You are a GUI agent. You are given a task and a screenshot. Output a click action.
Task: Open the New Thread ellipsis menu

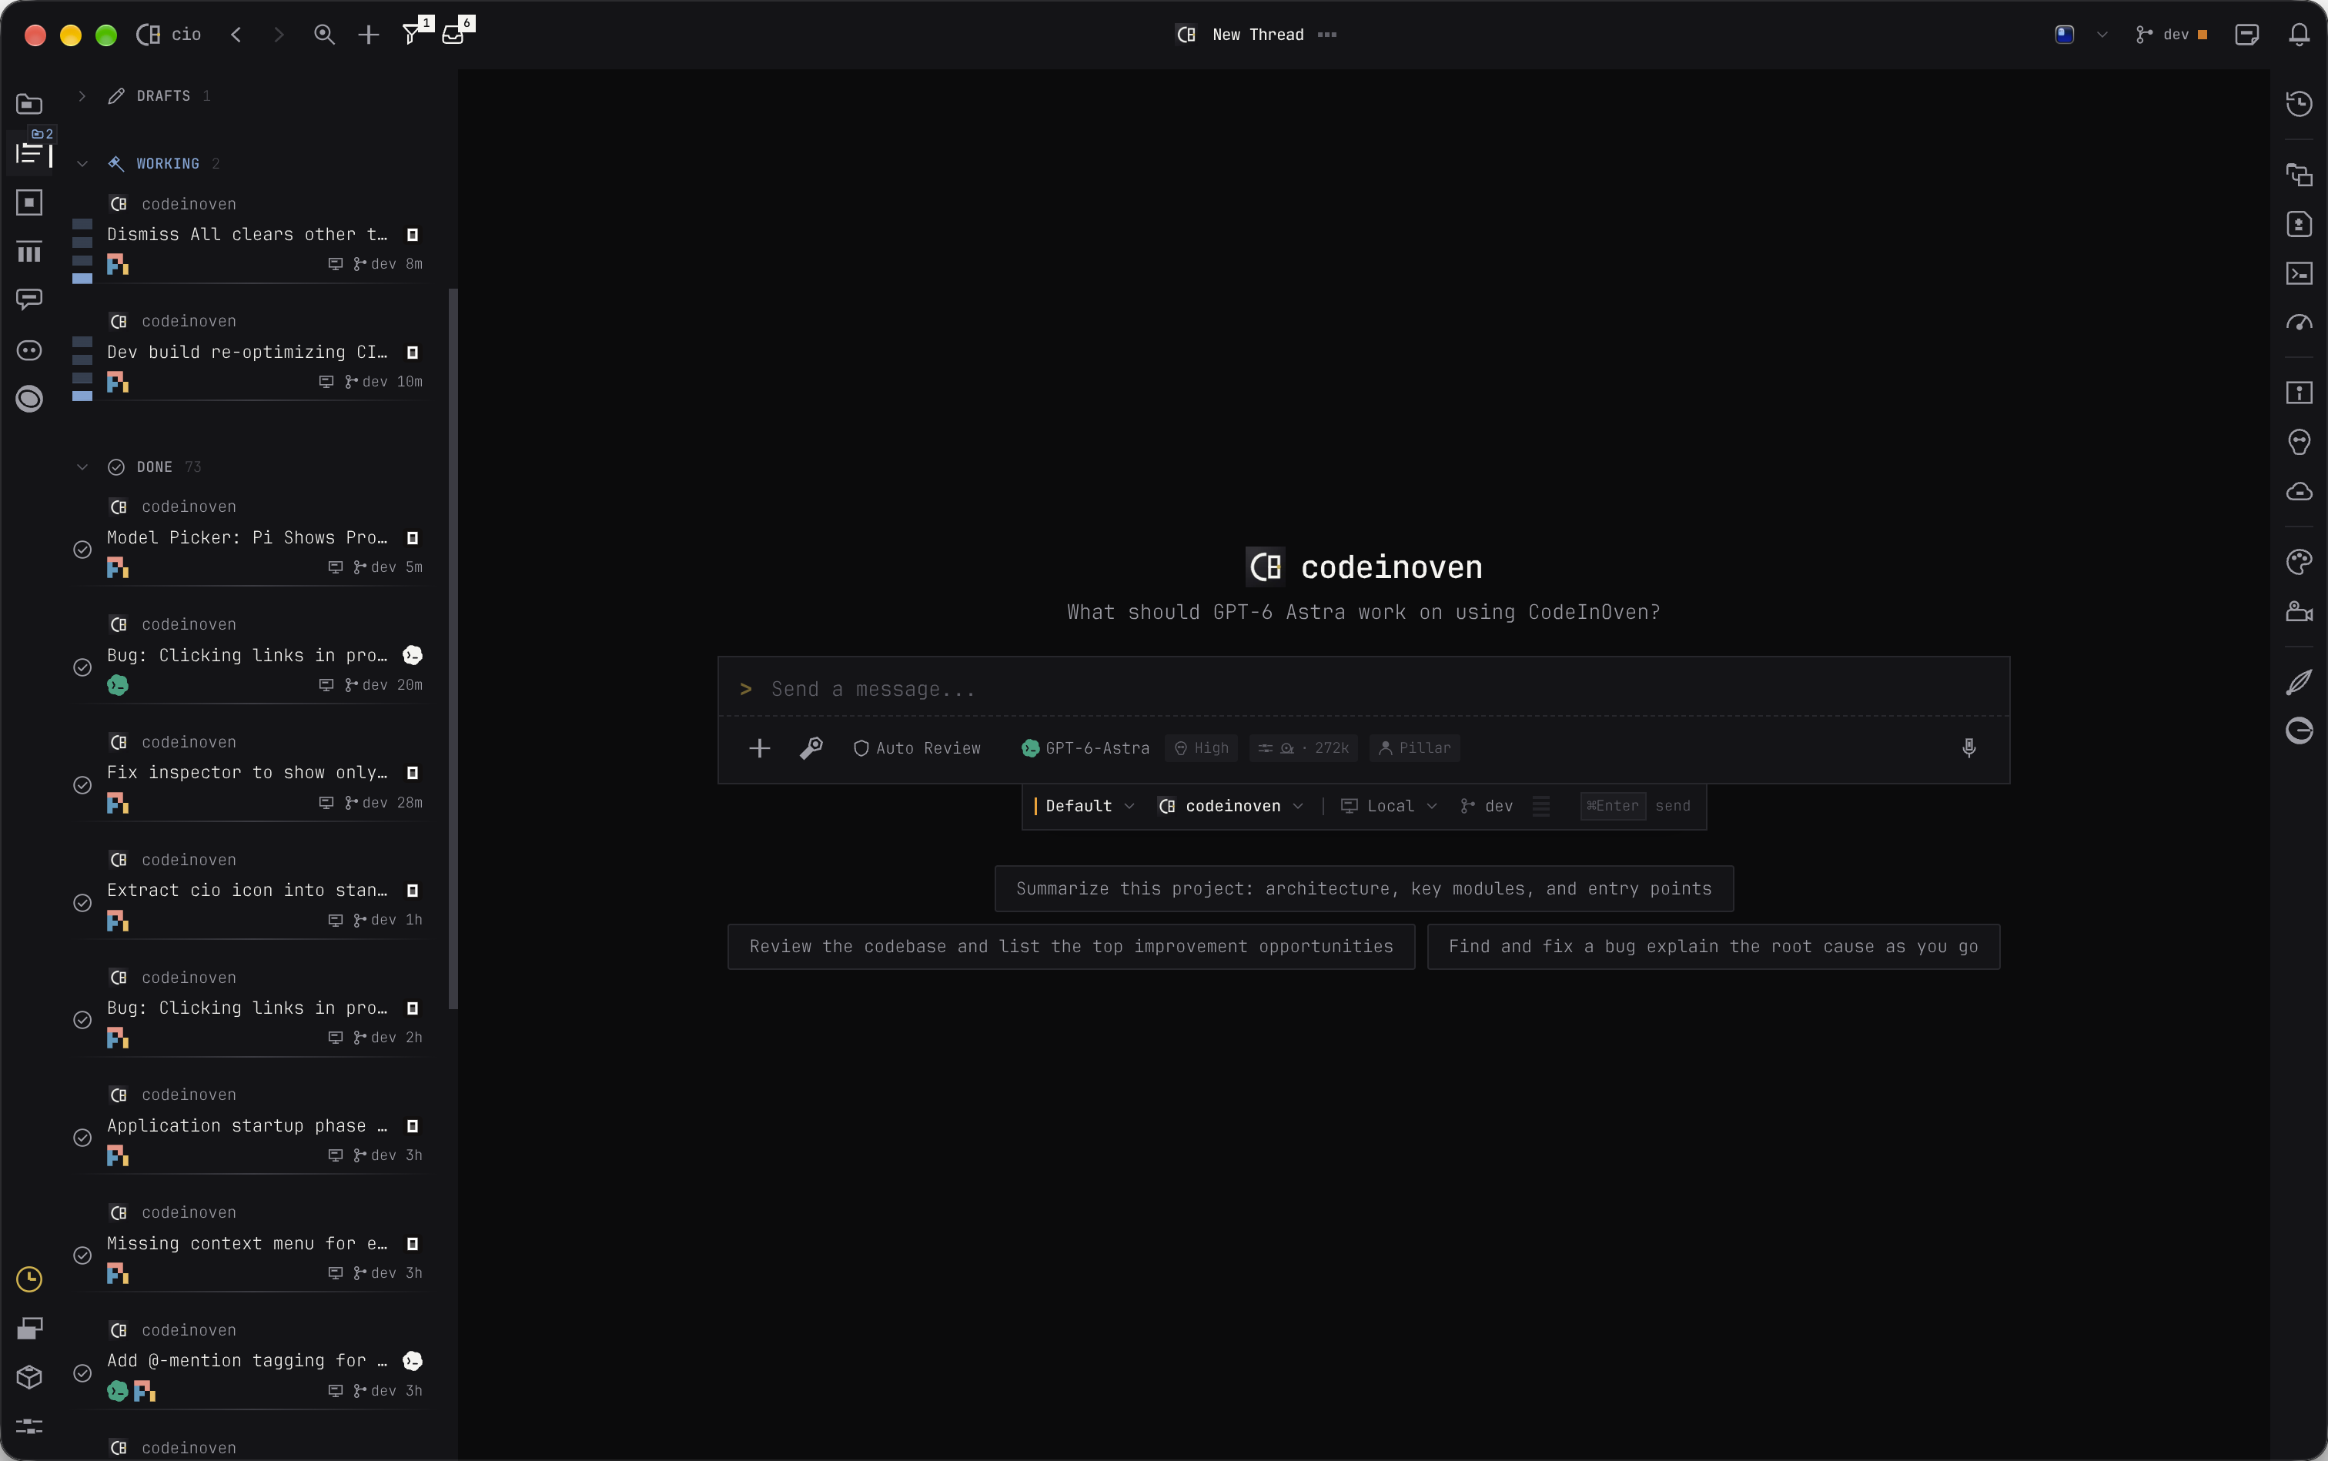1327,35
